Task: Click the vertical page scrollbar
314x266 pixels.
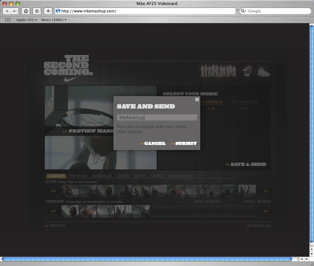Action: point(312,133)
